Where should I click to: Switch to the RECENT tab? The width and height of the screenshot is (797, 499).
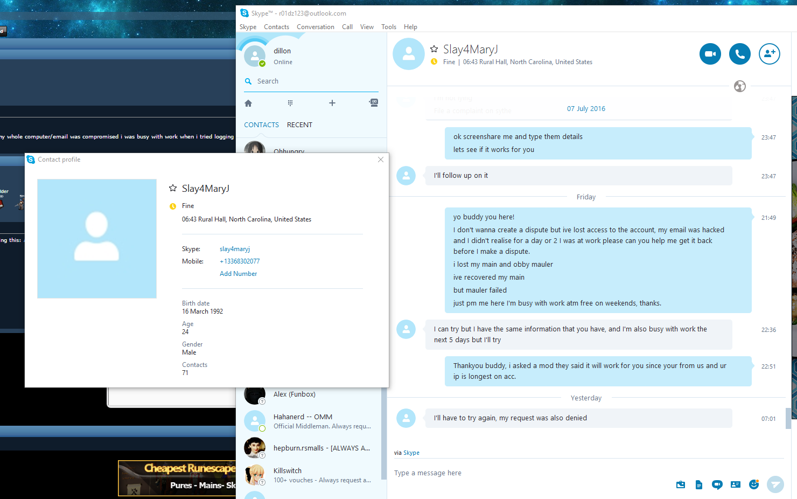click(x=299, y=125)
